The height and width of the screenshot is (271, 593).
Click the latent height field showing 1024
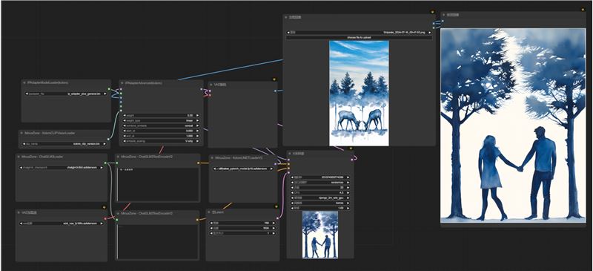pos(243,228)
